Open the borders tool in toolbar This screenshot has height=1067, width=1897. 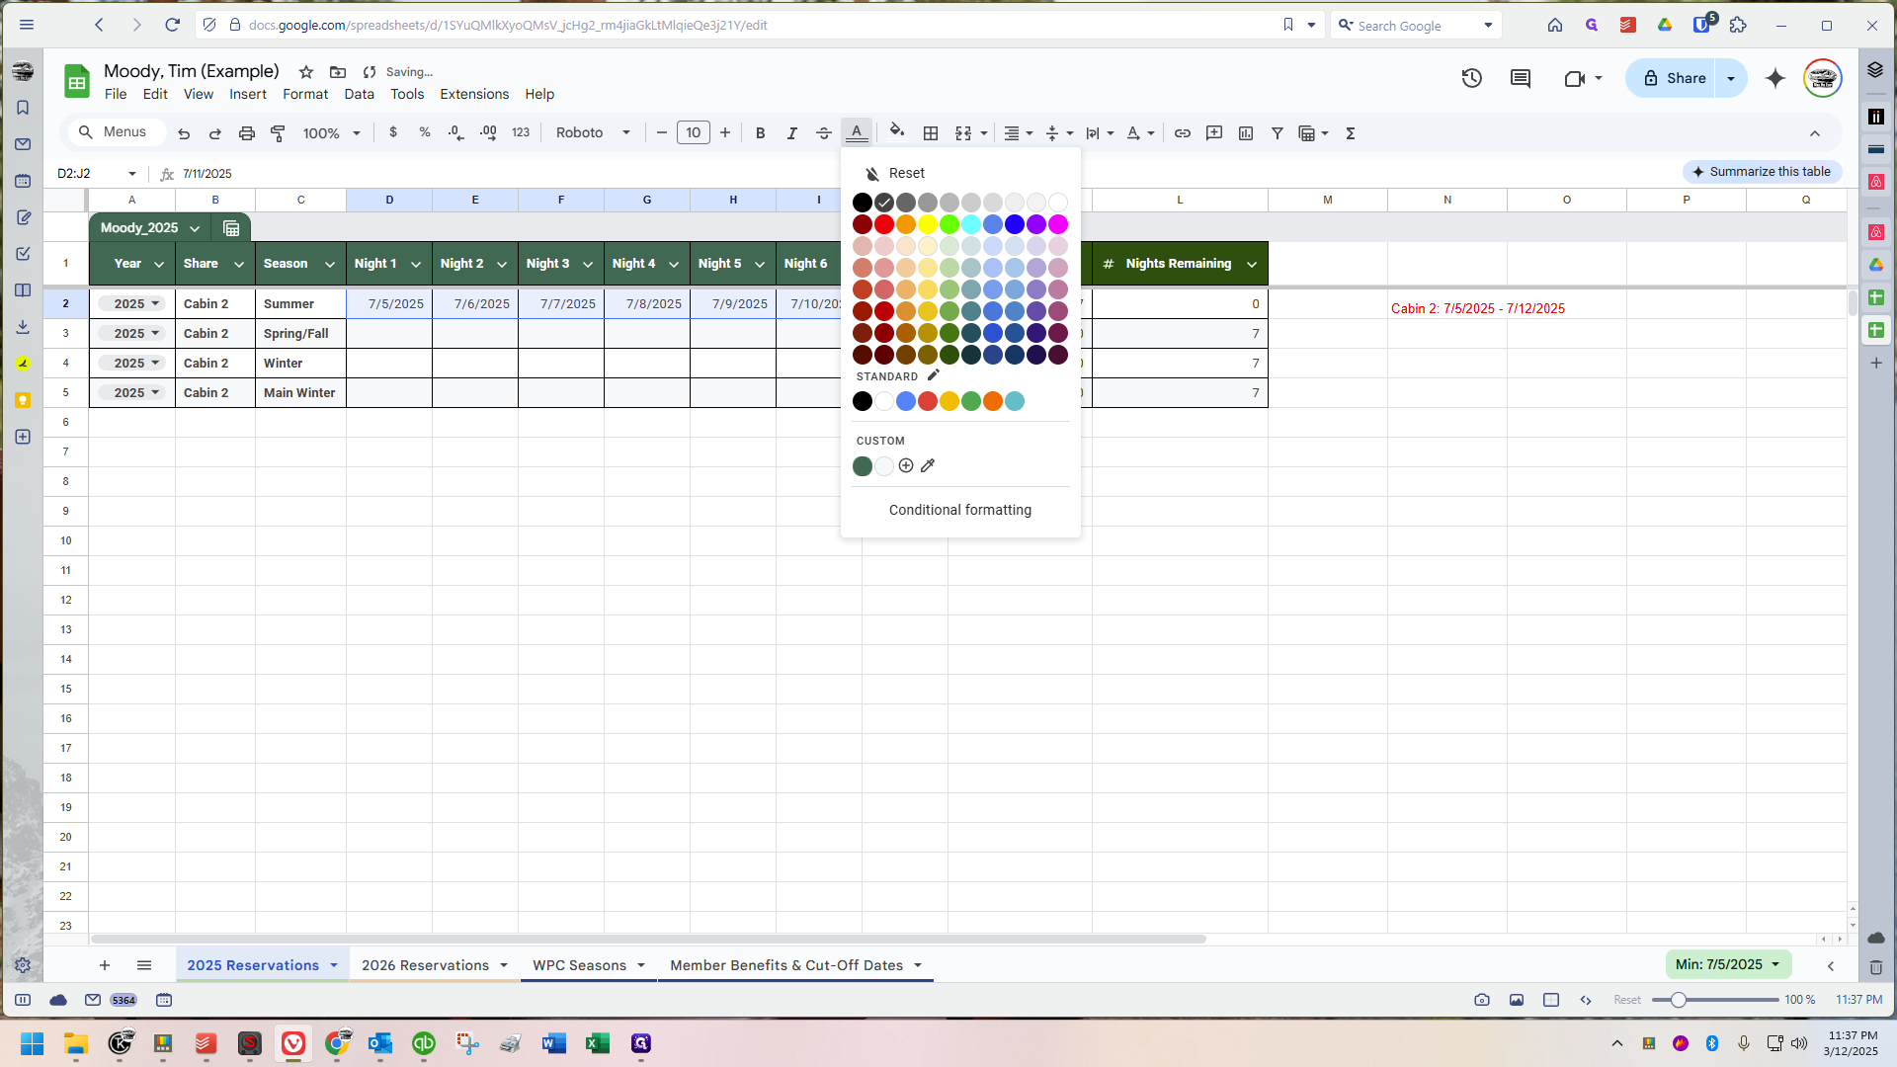[930, 132]
